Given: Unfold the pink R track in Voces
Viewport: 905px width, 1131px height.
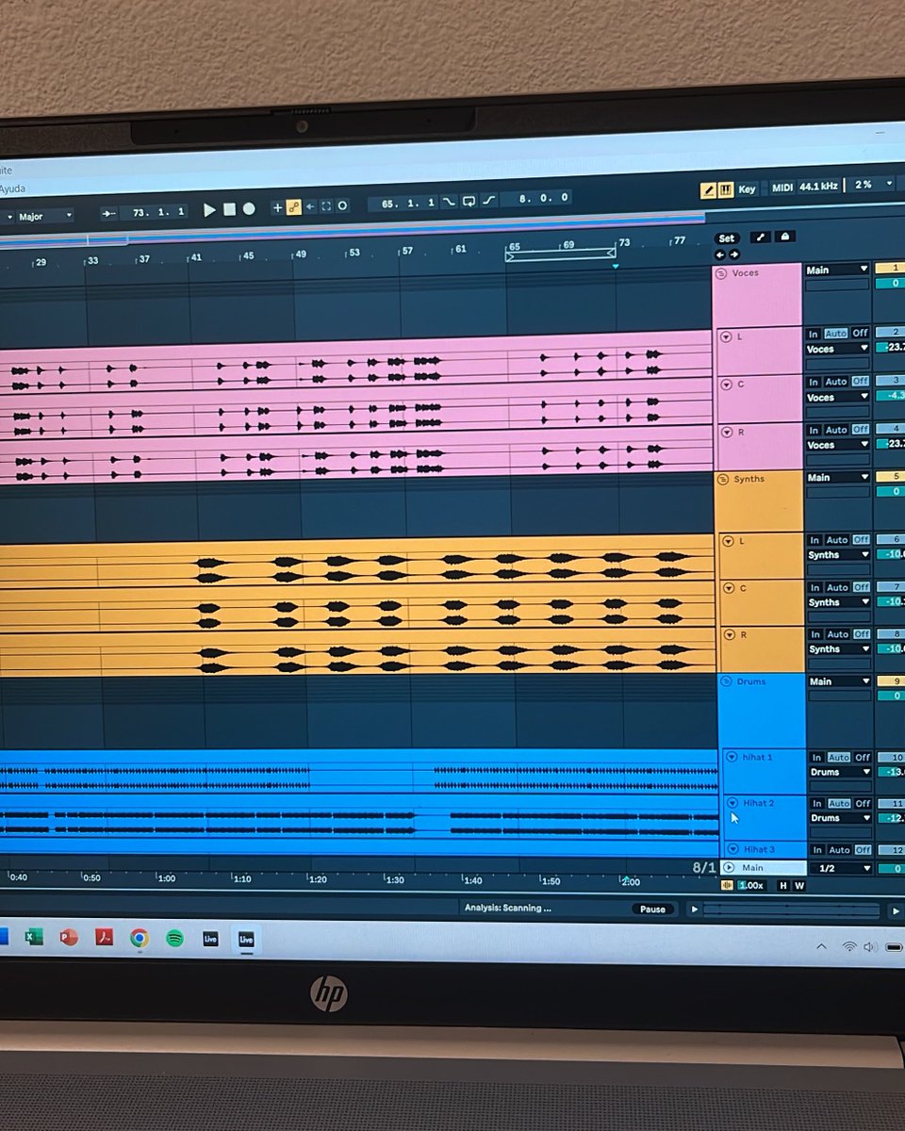Looking at the screenshot, I should [x=726, y=432].
